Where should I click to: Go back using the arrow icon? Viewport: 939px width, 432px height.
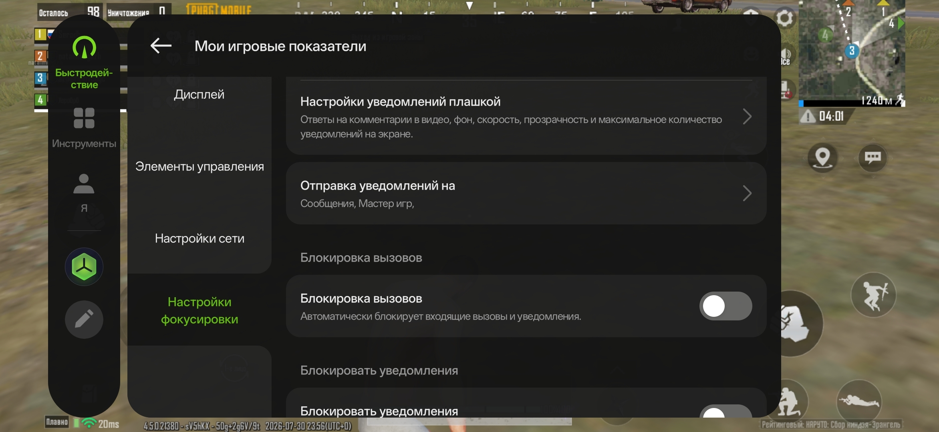click(x=161, y=46)
